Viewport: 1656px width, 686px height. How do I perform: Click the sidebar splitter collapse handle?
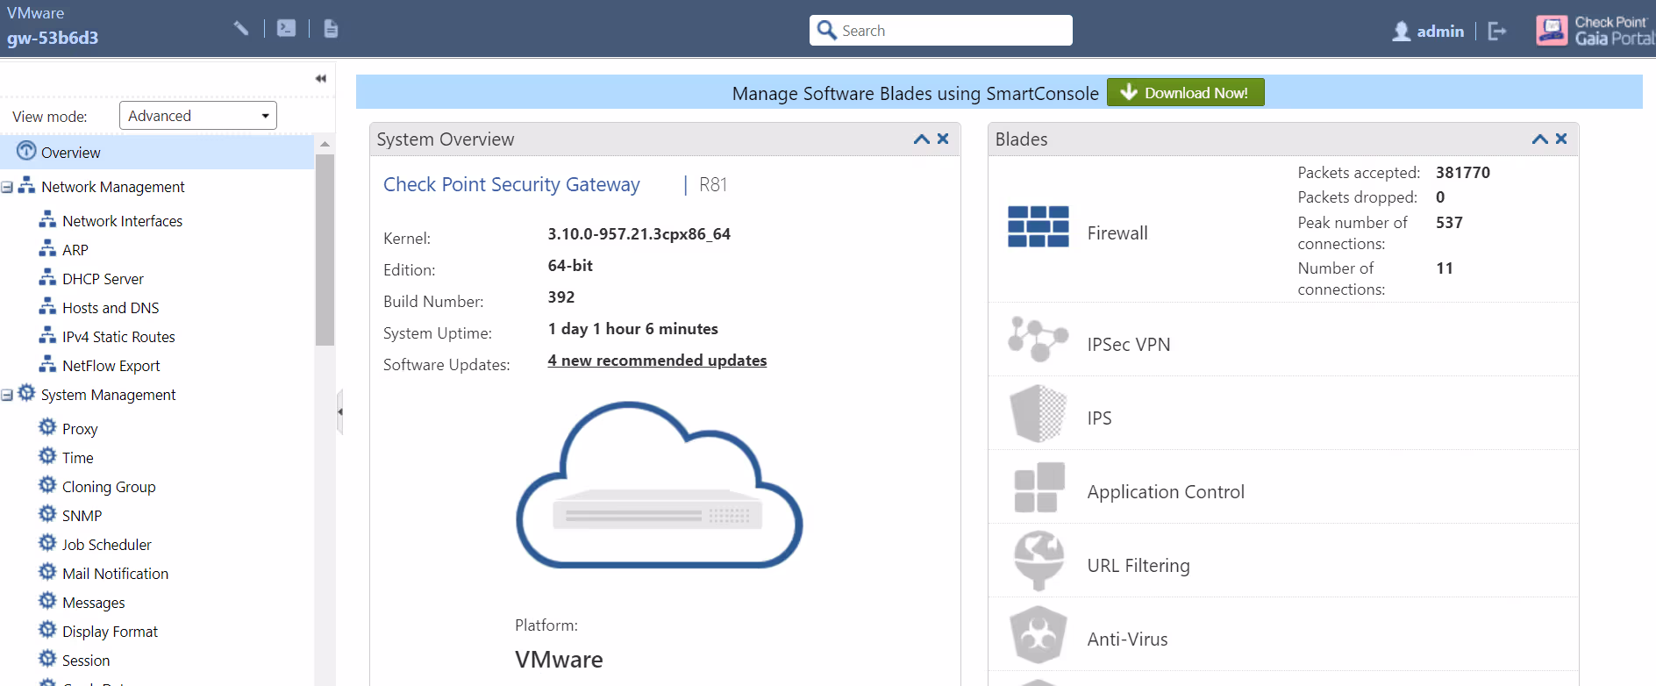pos(339,411)
